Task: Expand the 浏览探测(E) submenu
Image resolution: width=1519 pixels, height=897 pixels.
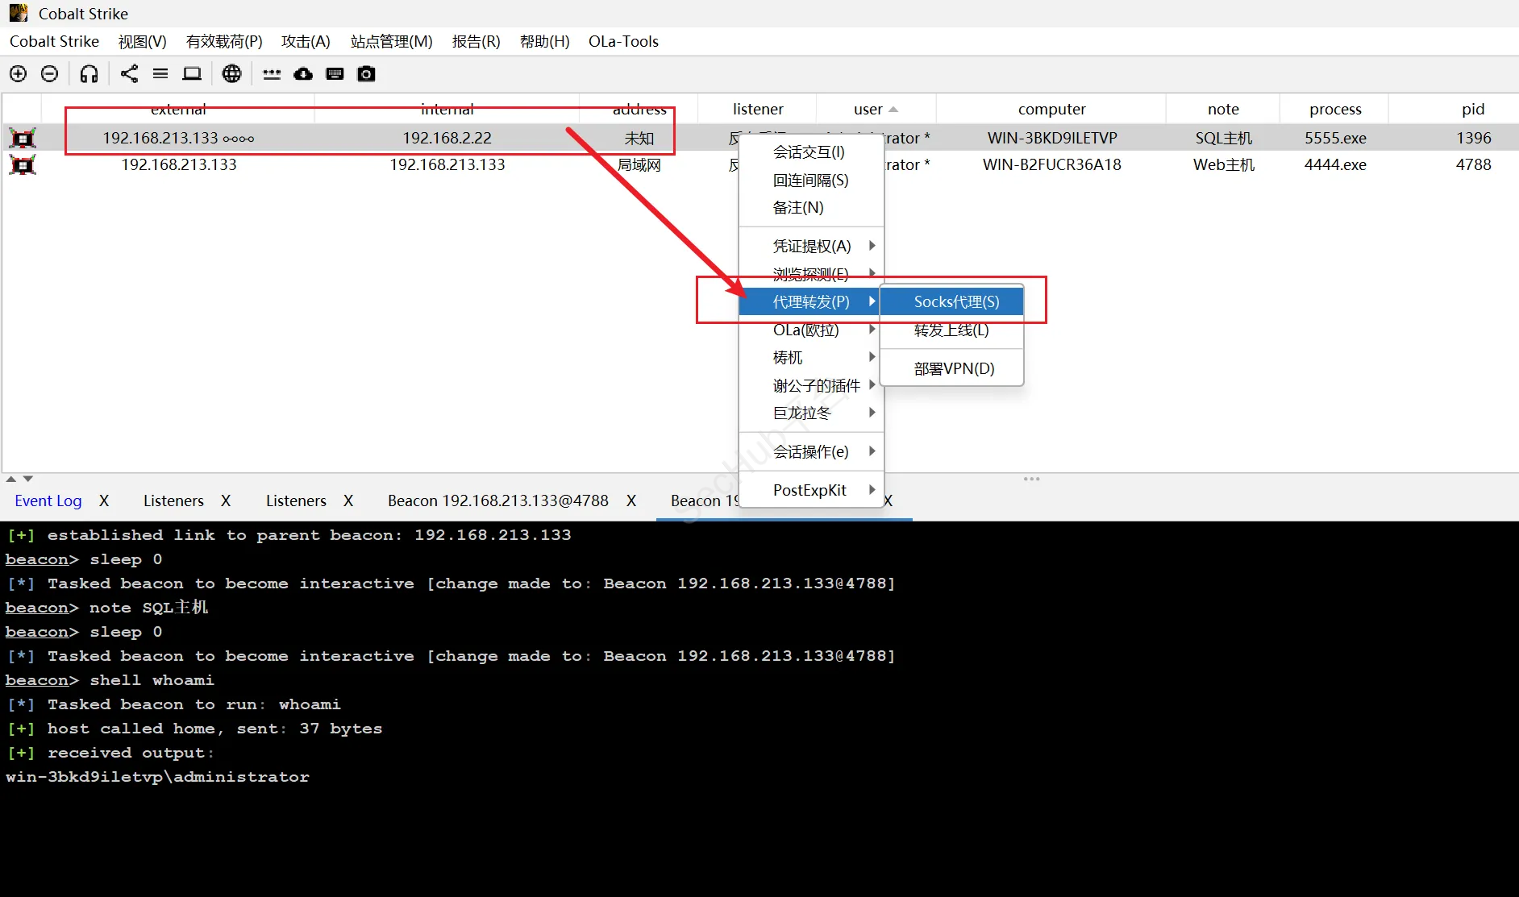Action: [811, 274]
